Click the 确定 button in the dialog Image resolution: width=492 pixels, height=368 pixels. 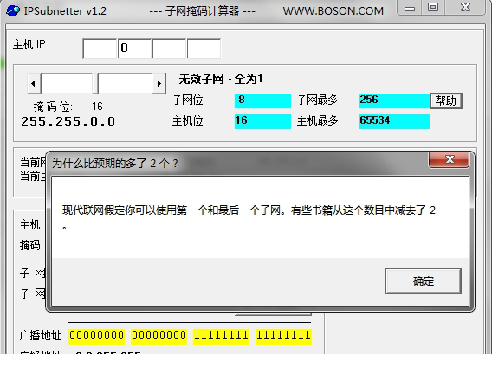(424, 281)
